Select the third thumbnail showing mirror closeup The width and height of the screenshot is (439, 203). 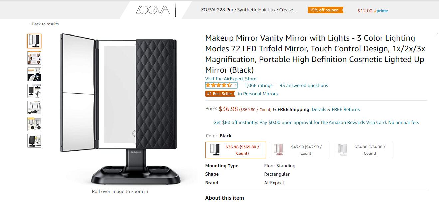click(34, 74)
